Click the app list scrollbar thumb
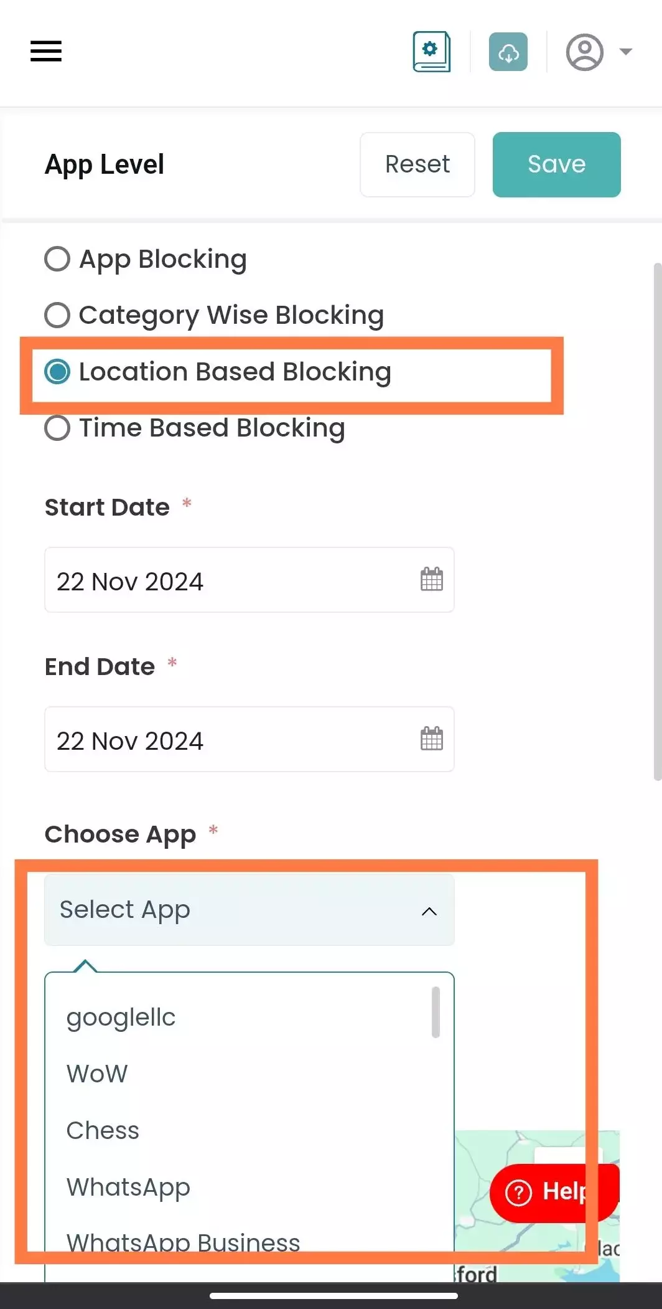Image resolution: width=662 pixels, height=1309 pixels. tap(436, 1012)
